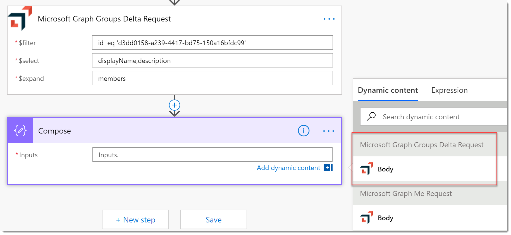Click the blue plus icon beside Add dynamic content

pyautogui.click(x=328, y=168)
